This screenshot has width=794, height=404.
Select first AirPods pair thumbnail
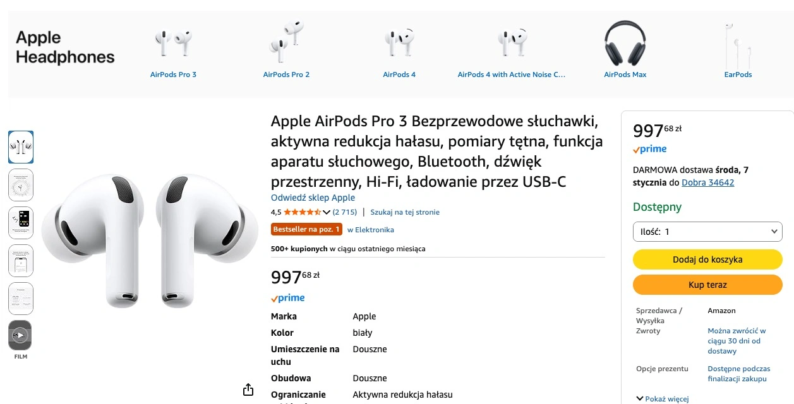coord(21,147)
